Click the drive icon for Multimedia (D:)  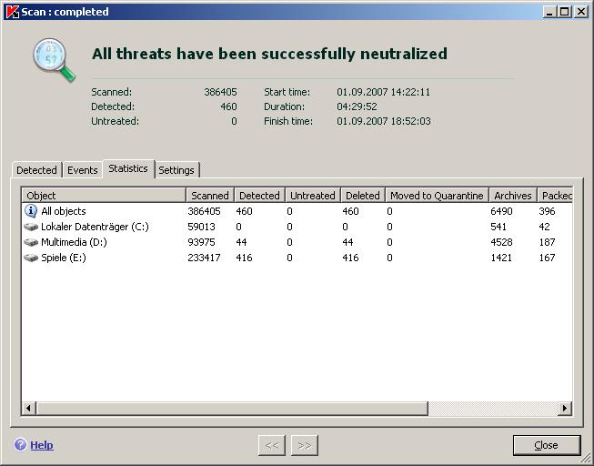coord(31,242)
